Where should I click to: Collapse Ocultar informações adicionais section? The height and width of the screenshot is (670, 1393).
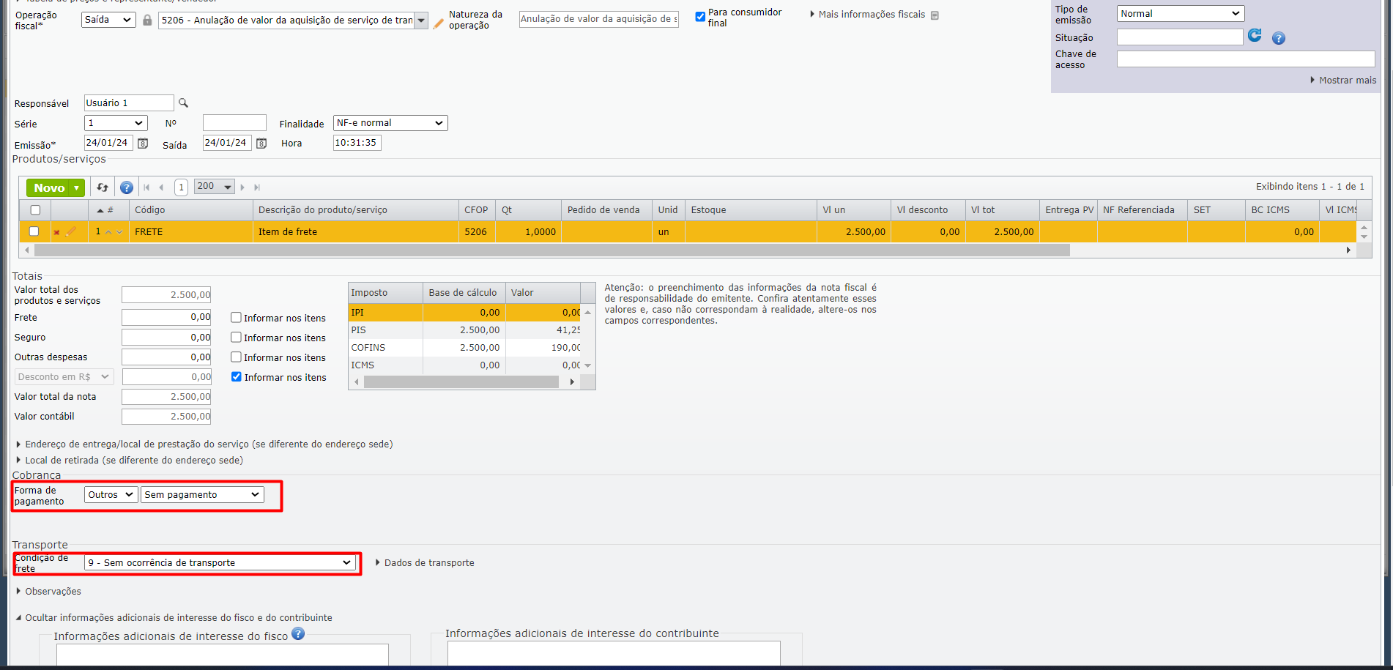(174, 618)
